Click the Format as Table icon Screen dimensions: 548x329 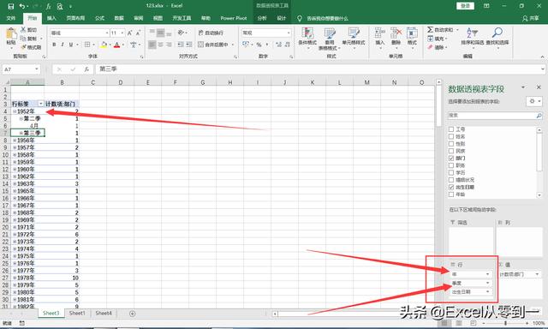point(329,33)
